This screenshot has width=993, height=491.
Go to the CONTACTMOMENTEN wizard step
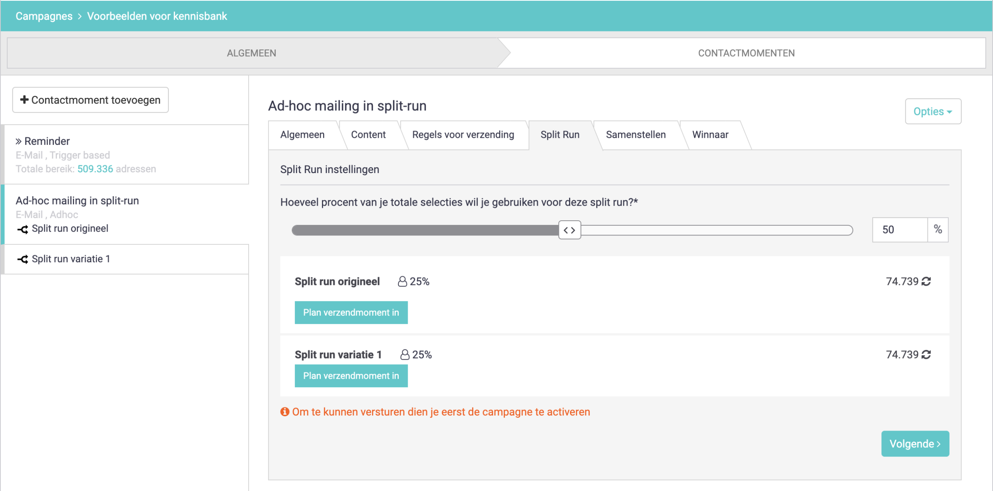[x=746, y=53]
